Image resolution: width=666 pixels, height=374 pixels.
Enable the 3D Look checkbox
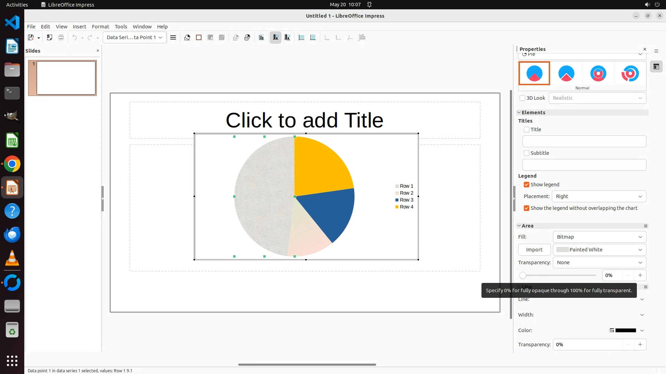pyautogui.click(x=522, y=98)
